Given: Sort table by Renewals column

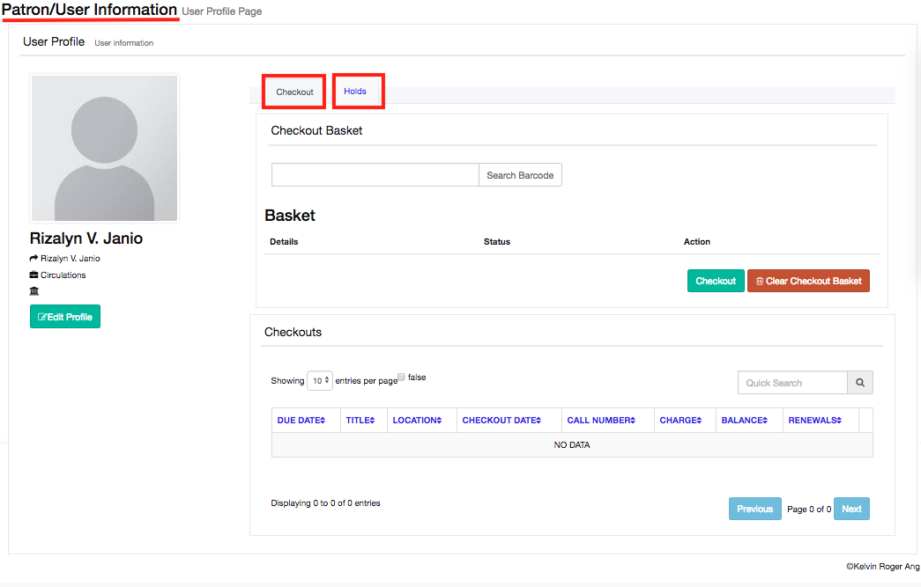Looking at the screenshot, I should point(814,421).
